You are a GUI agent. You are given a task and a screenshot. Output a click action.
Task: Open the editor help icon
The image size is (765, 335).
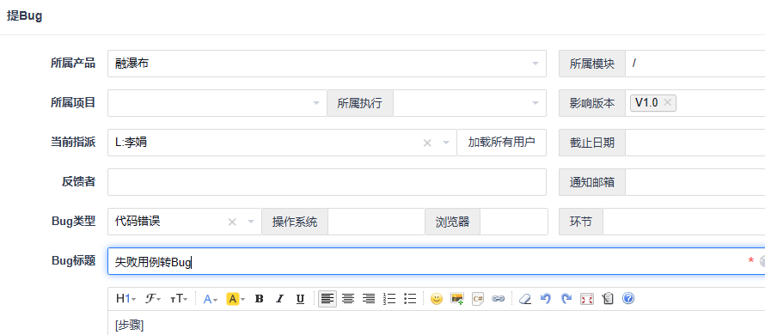pyautogui.click(x=628, y=298)
